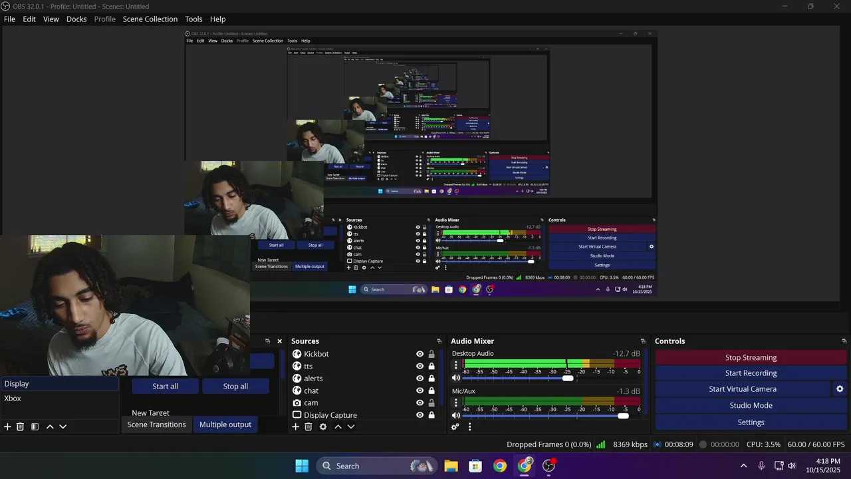Viewport: 851px width, 479px height.
Task: Click the Stop Streaming button
Action: 751,357
